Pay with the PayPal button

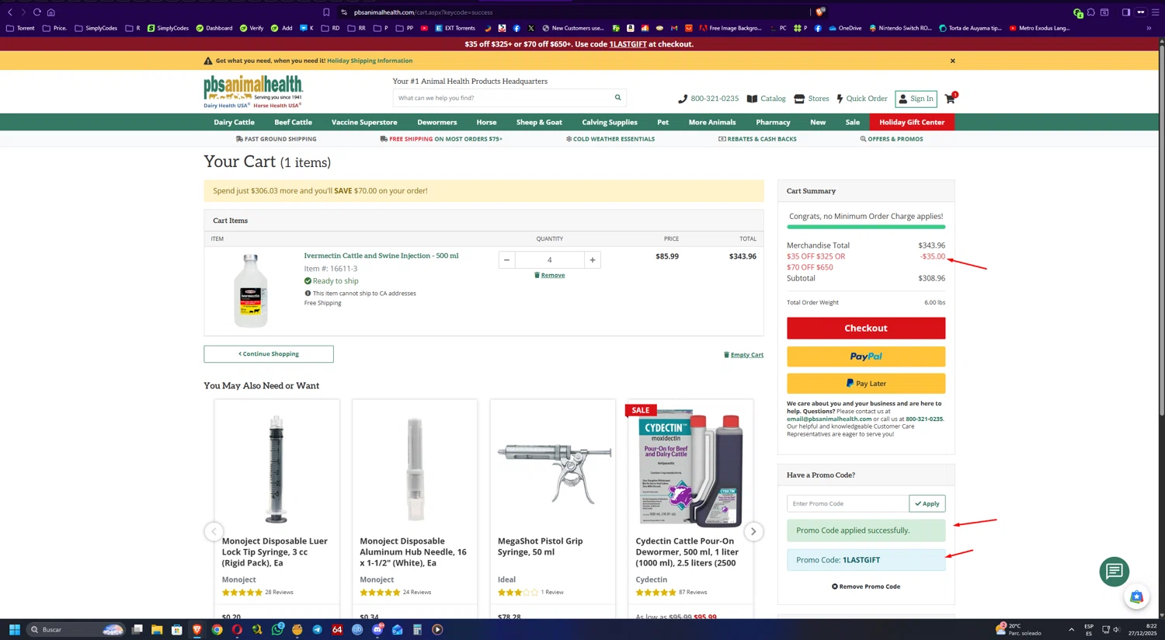tap(866, 357)
